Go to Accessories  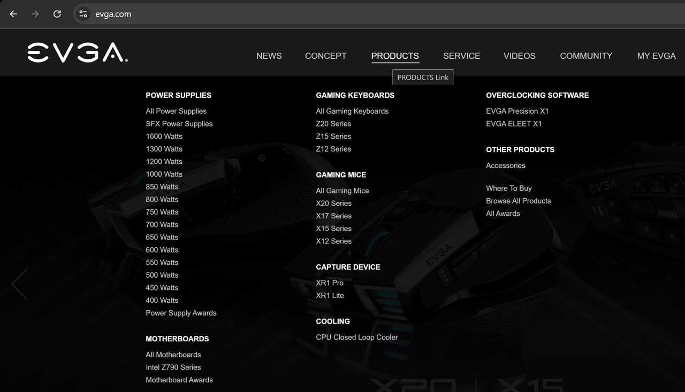(x=506, y=166)
